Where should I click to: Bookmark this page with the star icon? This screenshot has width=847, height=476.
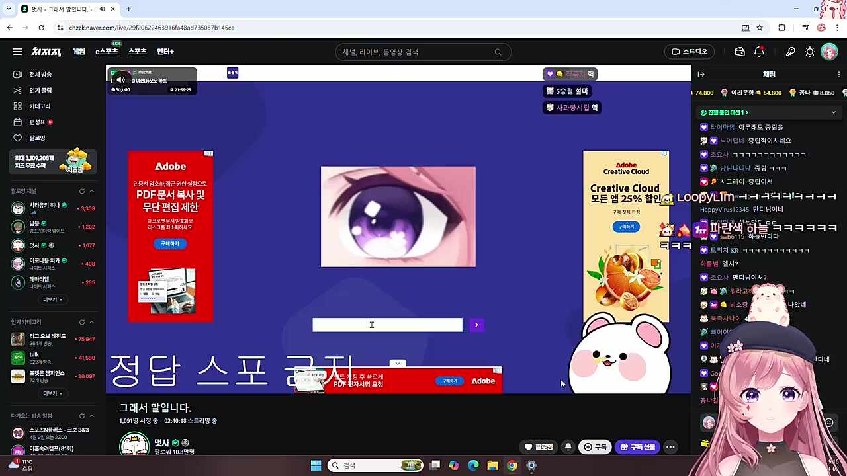760,28
